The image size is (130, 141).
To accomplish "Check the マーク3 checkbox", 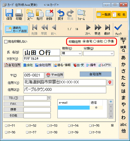I will coord(48,126).
